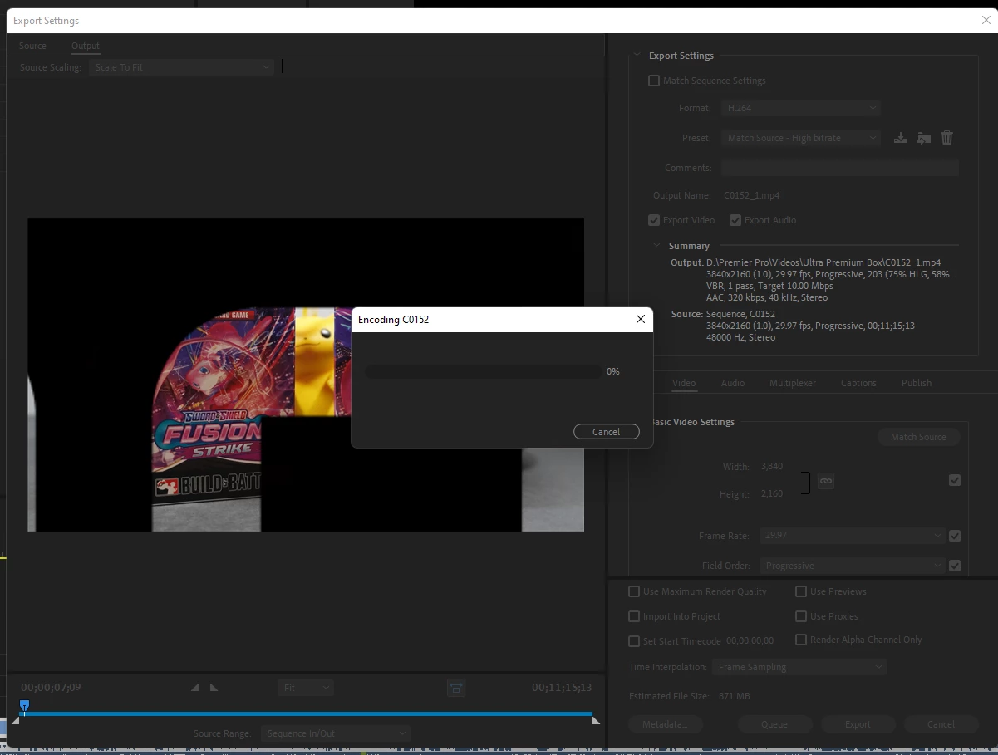Open the Source Scaling dropdown
Screen dimensions: 998x755
click(181, 67)
